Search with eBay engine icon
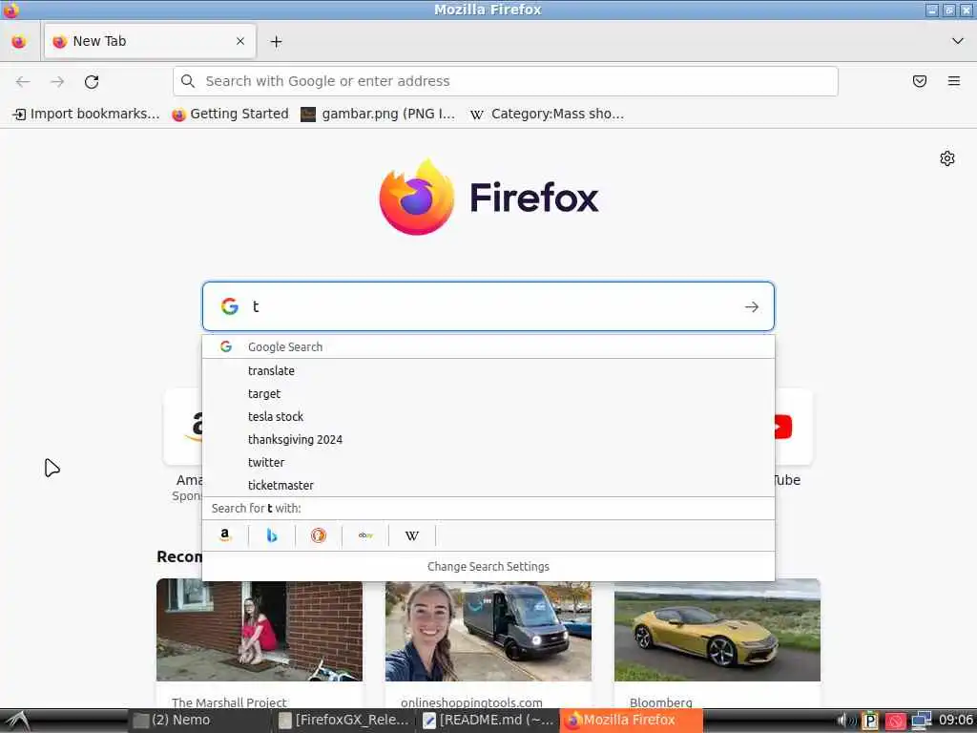The width and height of the screenshot is (977, 733). [x=365, y=535]
